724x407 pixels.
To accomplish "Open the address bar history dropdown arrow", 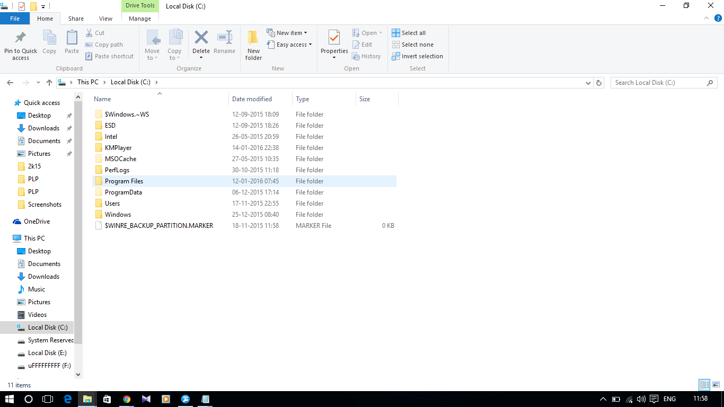I will point(588,83).
